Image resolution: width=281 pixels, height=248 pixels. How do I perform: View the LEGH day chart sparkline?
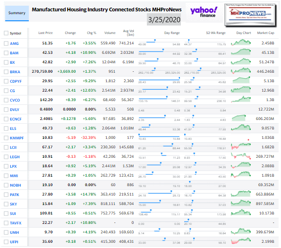click(x=241, y=156)
